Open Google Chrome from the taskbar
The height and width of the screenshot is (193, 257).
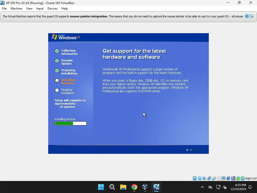pyautogui.click(x=134, y=187)
